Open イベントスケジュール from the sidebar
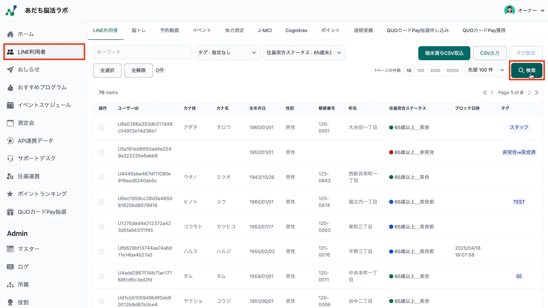 (x=44, y=105)
